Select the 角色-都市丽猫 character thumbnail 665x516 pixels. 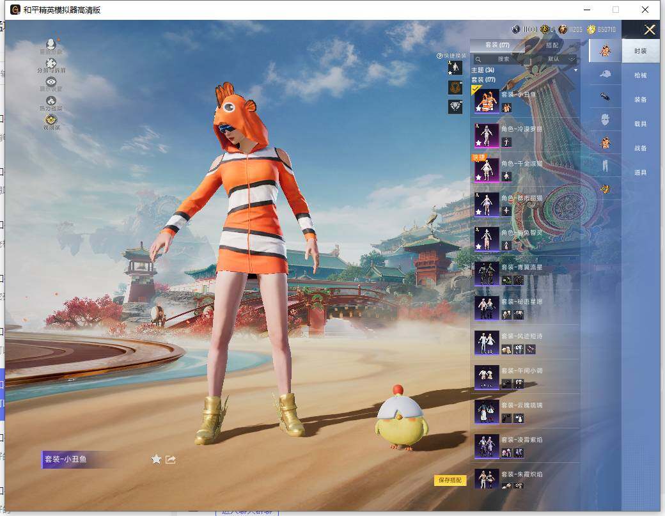pos(487,205)
